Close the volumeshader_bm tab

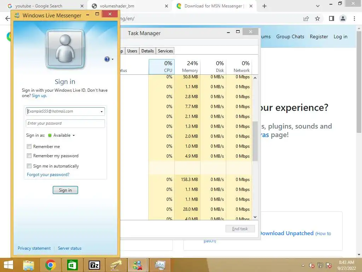coord(167,6)
